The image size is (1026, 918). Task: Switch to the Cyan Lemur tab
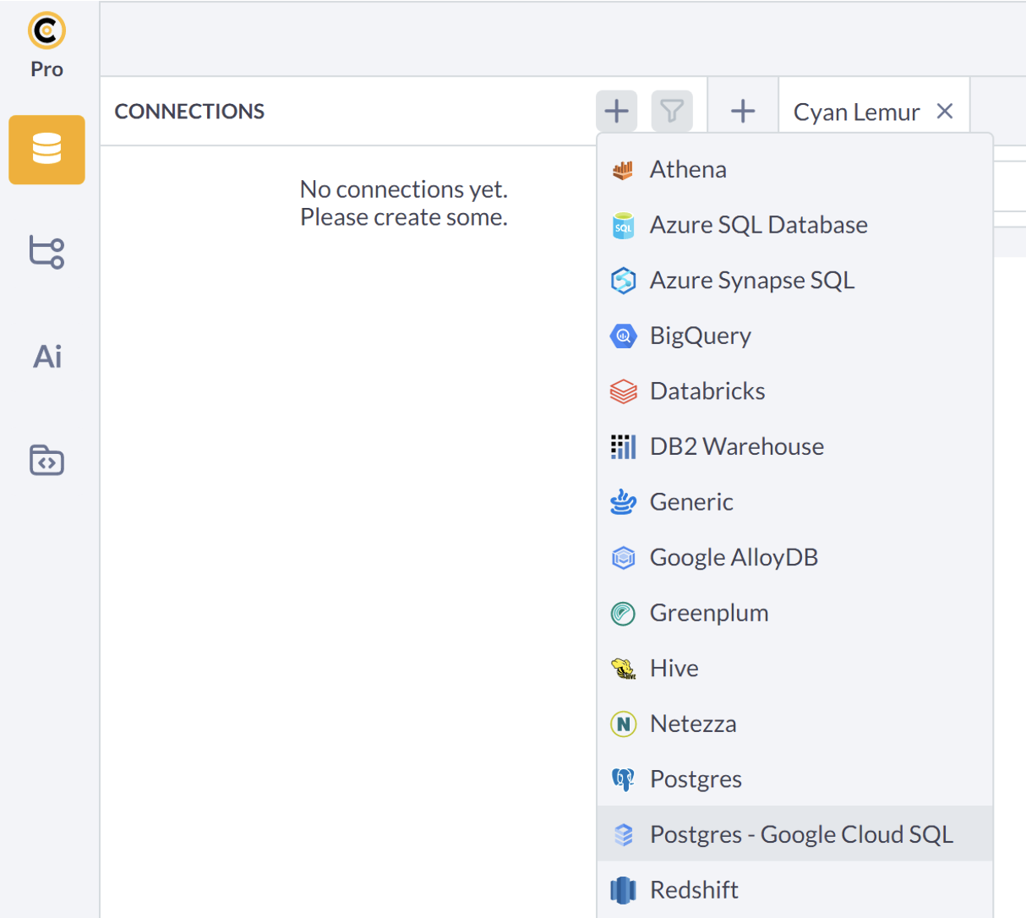coord(855,112)
